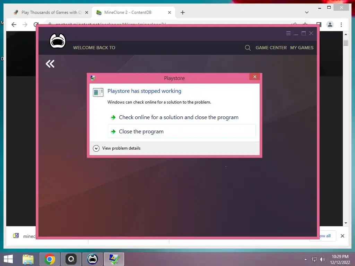Open the error report taskbar item
355x266 pixels.
coord(114,259)
